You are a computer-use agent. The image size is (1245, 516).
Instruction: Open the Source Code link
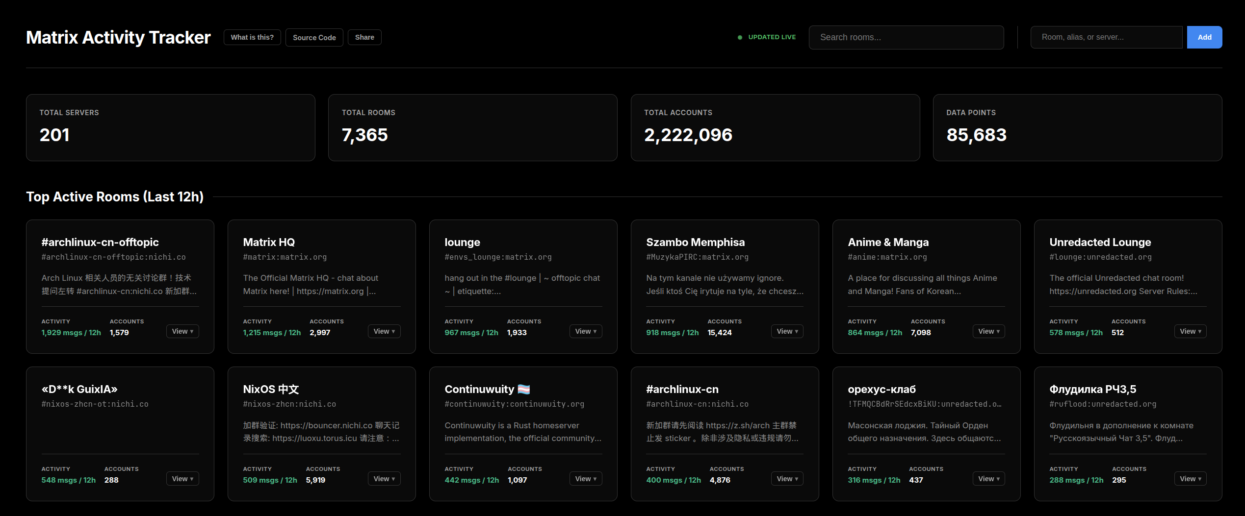(x=314, y=37)
